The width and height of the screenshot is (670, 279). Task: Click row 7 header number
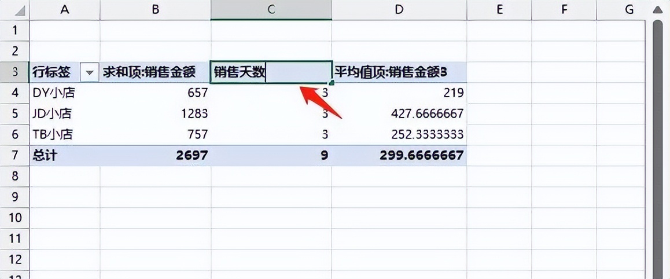pos(14,156)
